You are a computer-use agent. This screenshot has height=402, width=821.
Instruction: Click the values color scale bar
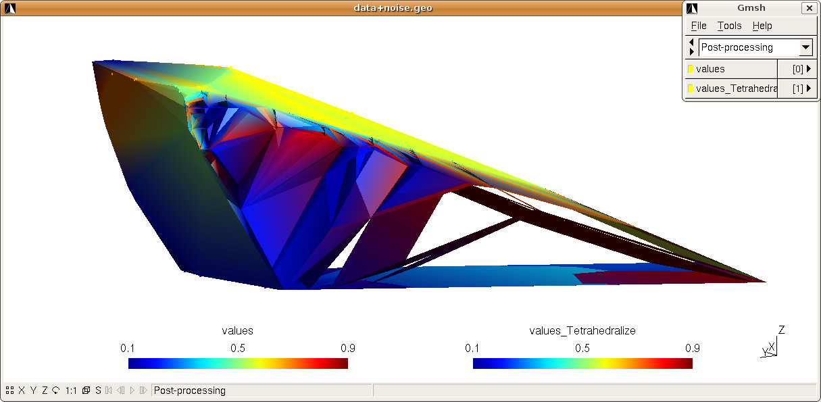pos(238,363)
